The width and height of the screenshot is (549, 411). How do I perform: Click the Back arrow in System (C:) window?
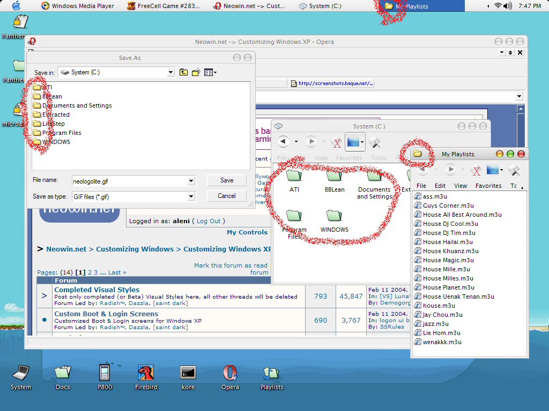click(x=283, y=142)
